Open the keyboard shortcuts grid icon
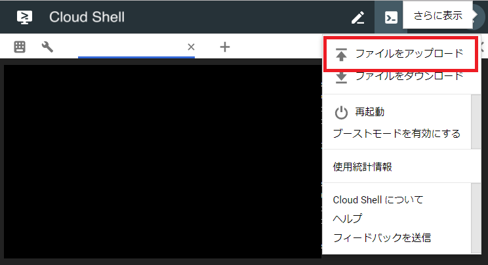Viewport: 488px width, 265px height. point(20,47)
